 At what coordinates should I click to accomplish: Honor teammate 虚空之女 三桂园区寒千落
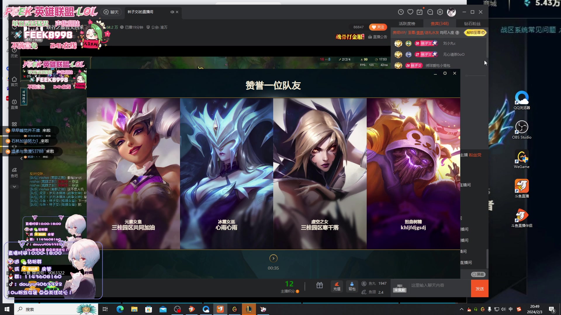(x=320, y=174)
